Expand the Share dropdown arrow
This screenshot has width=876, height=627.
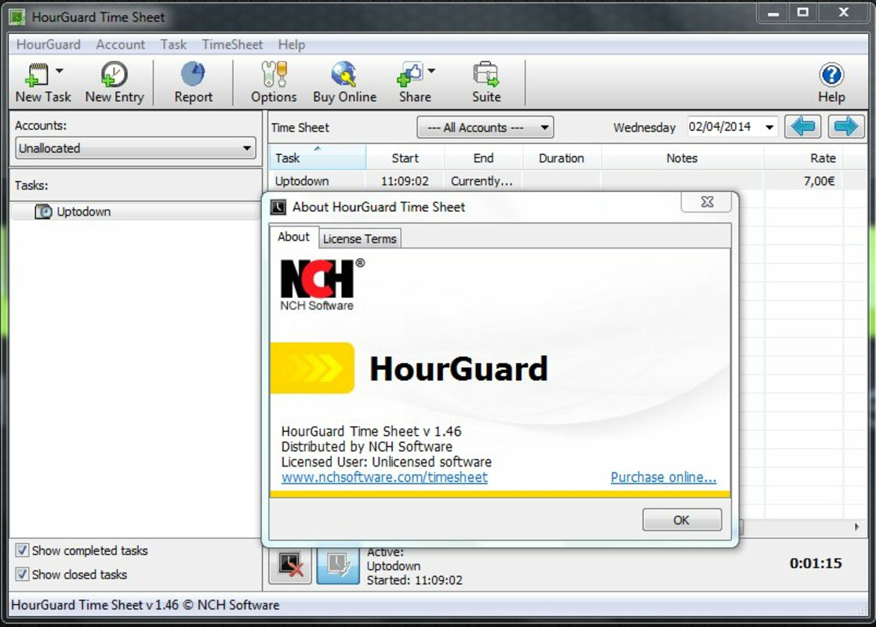[431, 71]
